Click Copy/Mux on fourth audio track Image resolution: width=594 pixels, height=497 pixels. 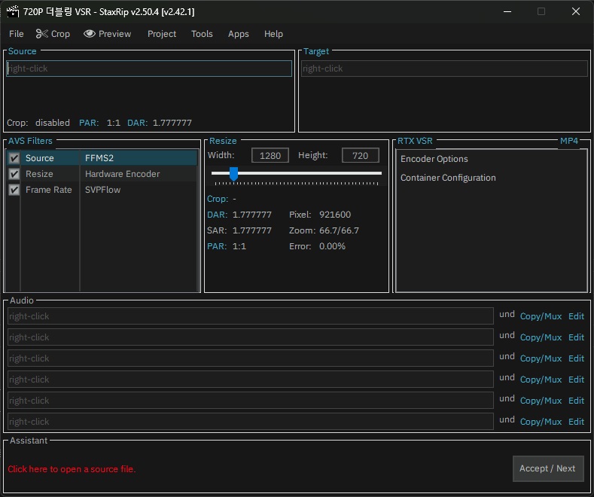[541, 380]
